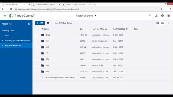The height and width of the screenshot is (97, 173).
Task: Click the IFC folder icon
Action: [x=43, y=41]
